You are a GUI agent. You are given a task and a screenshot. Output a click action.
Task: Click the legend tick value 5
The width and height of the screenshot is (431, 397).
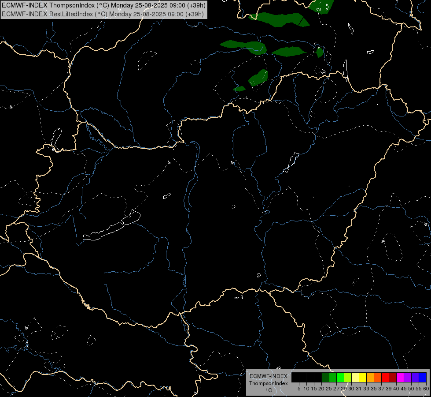299,389
